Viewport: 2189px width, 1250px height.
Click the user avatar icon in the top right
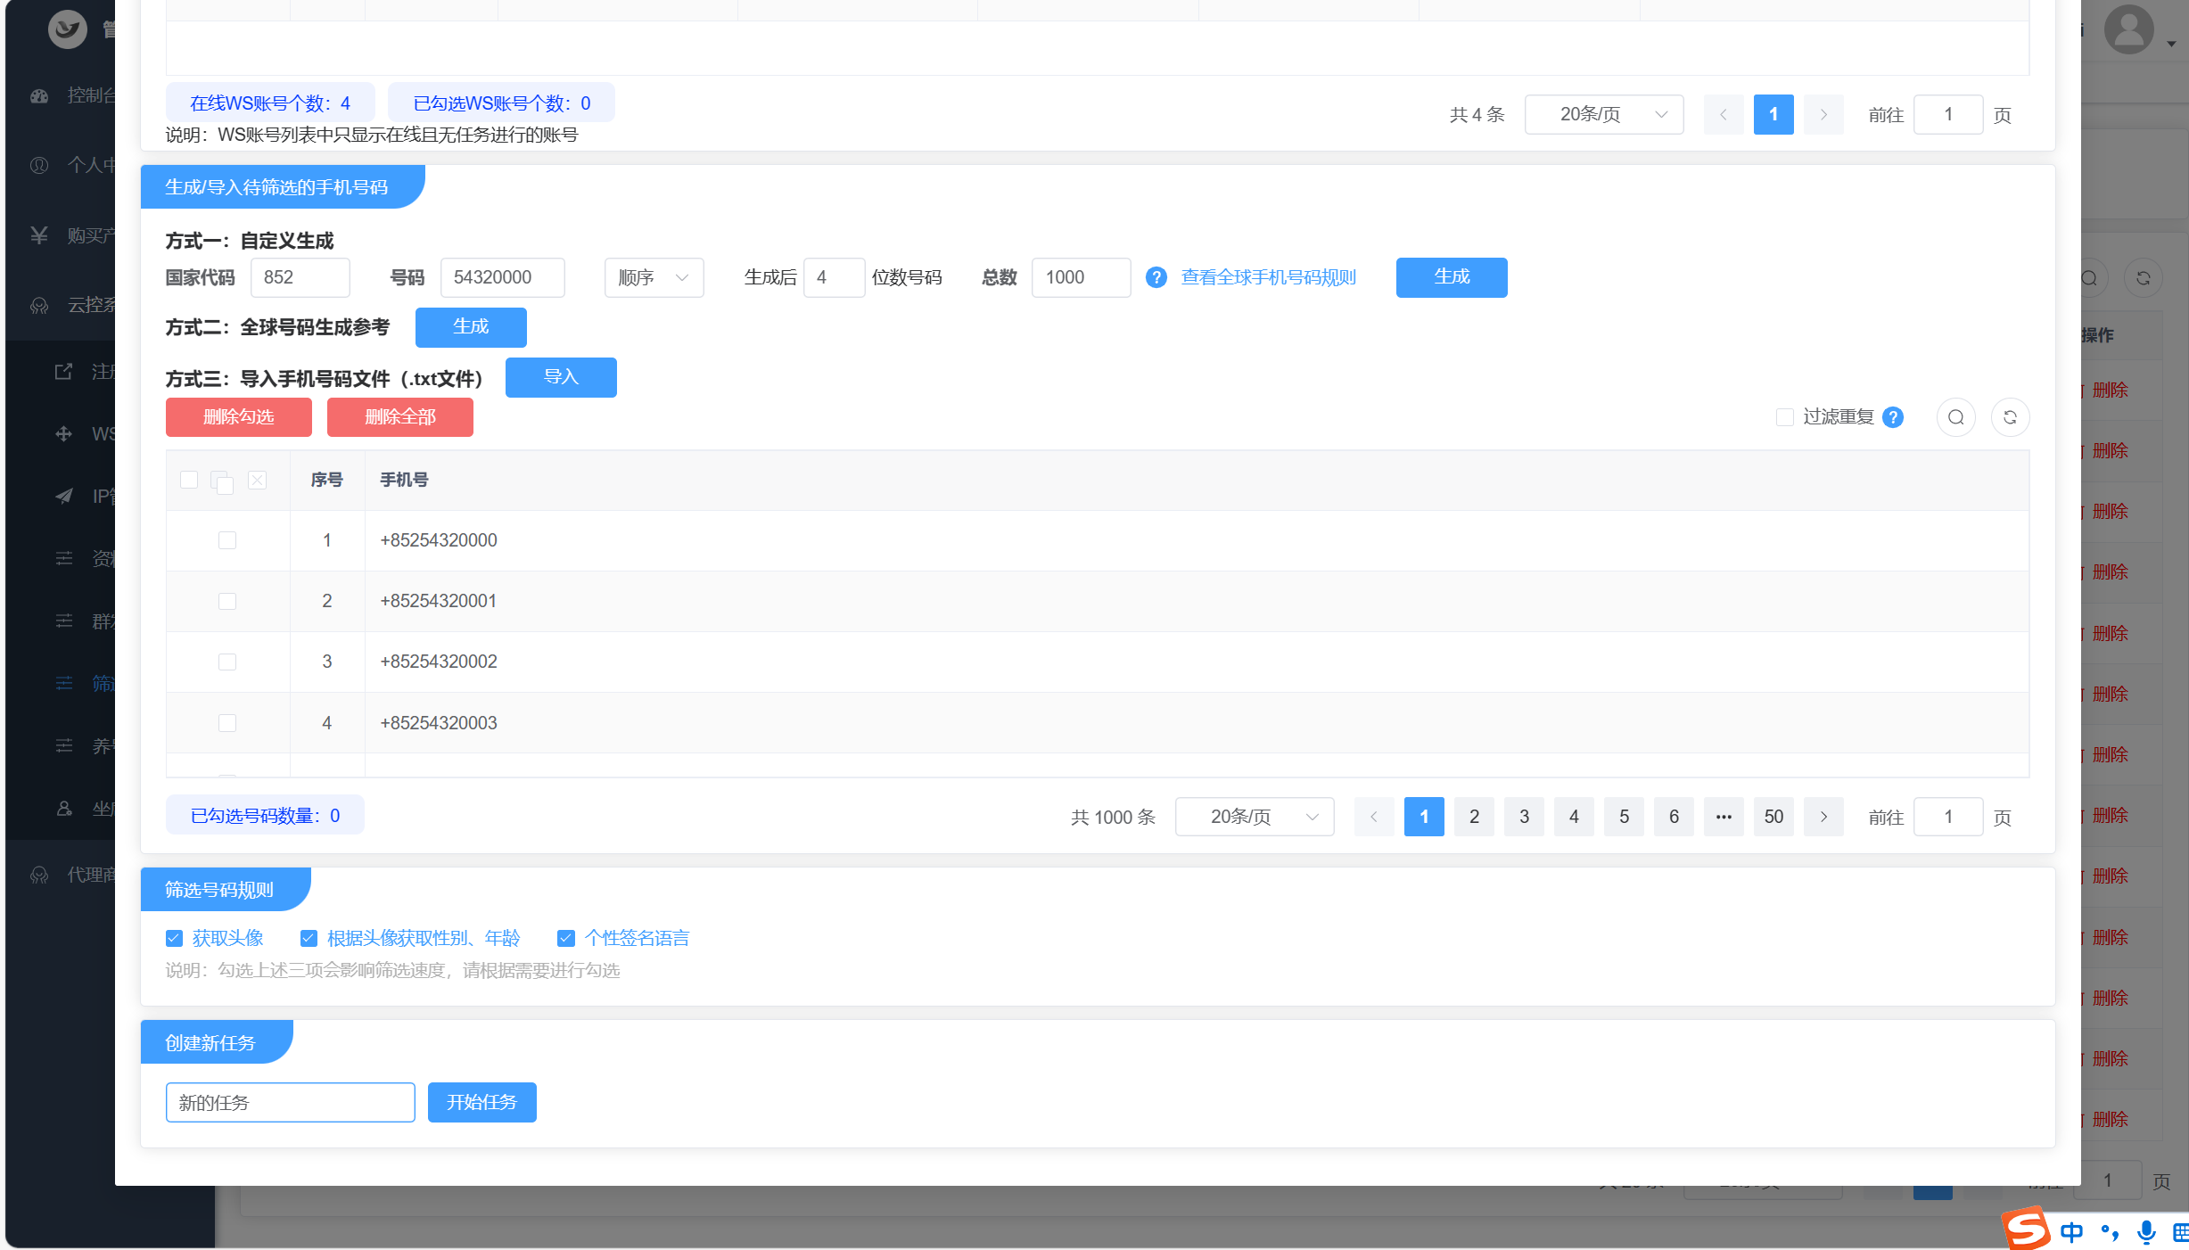point(2129,29)
